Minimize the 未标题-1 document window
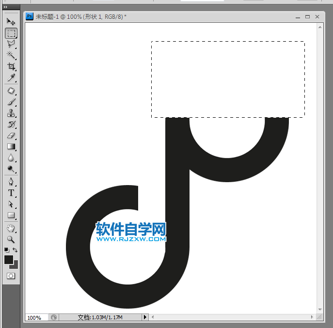This screenshot has width=333, height=328. pyautogui.click(x=298, y=17)
